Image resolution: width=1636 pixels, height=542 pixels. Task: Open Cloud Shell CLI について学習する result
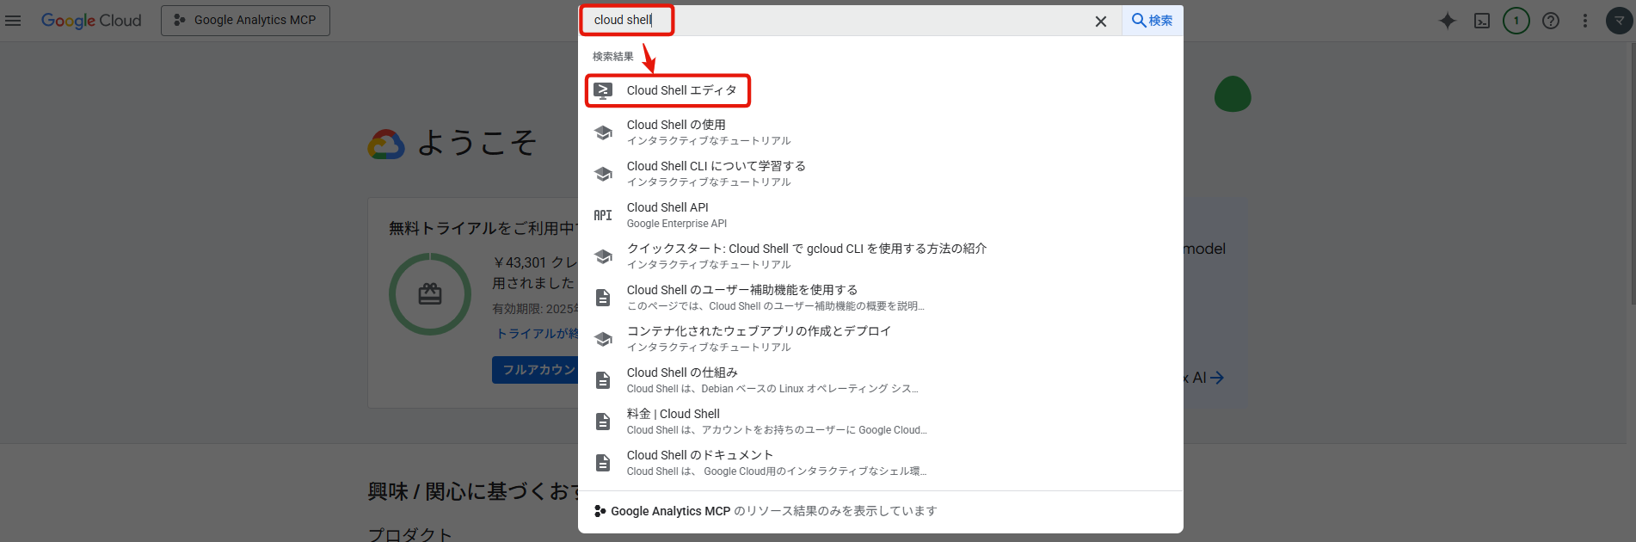[881, 173]
